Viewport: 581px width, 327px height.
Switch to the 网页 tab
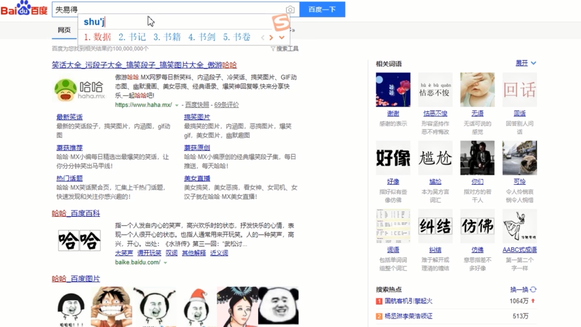click(x=64, y=30)
